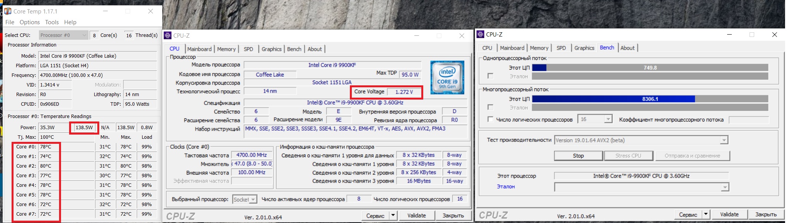Open Graphics tab in middle CPU-Z
This screenshot has width=787, height=223.
[271, 49]
